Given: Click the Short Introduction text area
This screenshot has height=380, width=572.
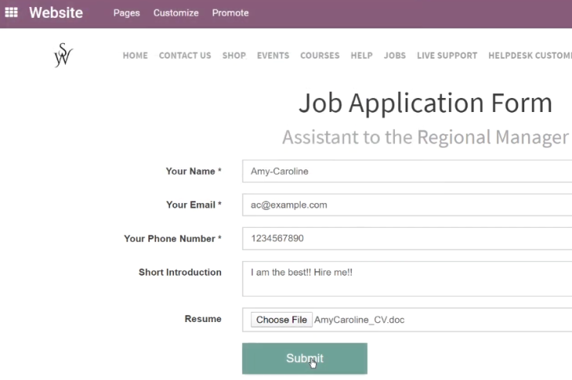Looking at the screenshot, I should [x=407, y=279].
